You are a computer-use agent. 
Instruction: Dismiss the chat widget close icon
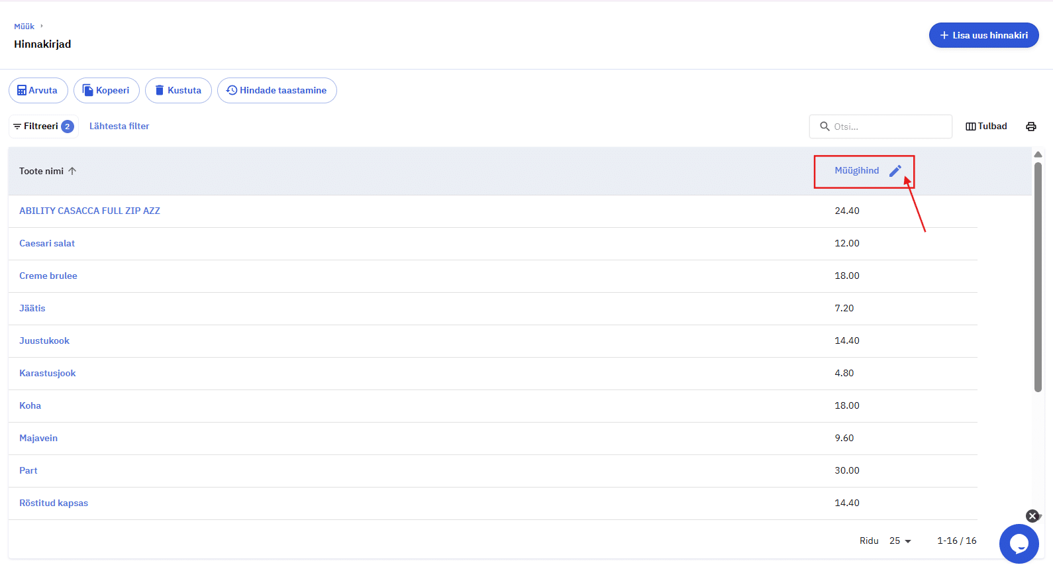tap(1032, 516)
